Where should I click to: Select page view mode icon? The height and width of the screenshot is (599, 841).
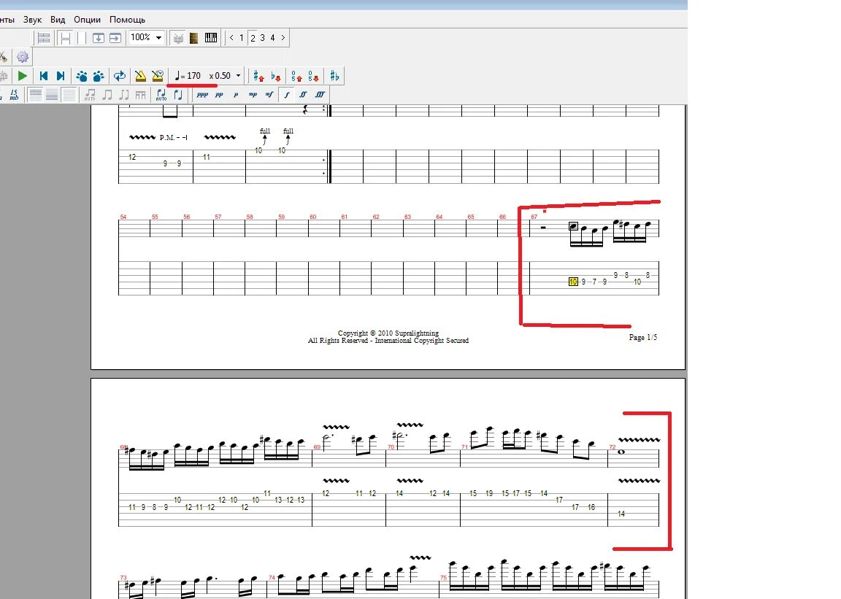pos(66,38)
